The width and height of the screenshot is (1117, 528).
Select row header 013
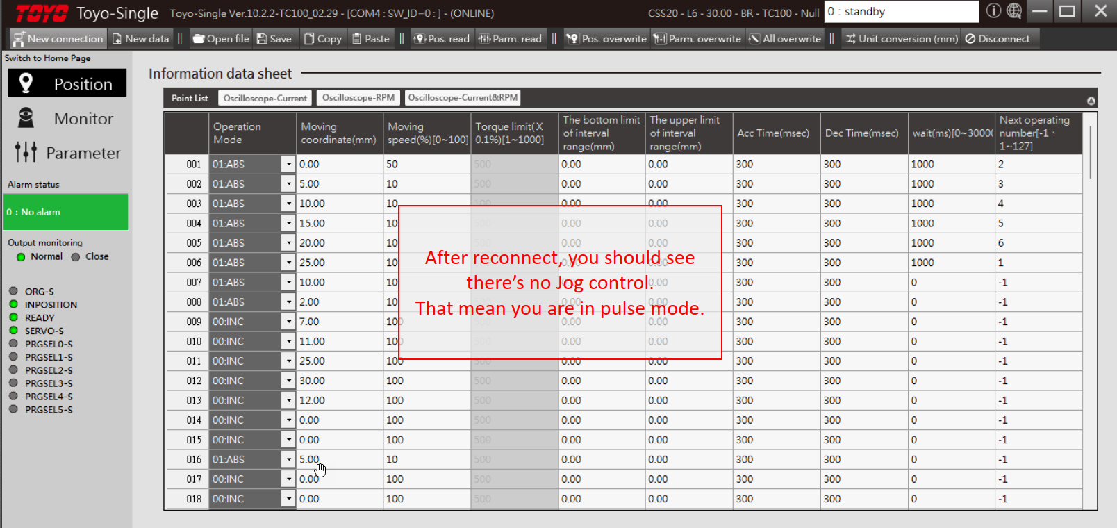pos(187,400)
